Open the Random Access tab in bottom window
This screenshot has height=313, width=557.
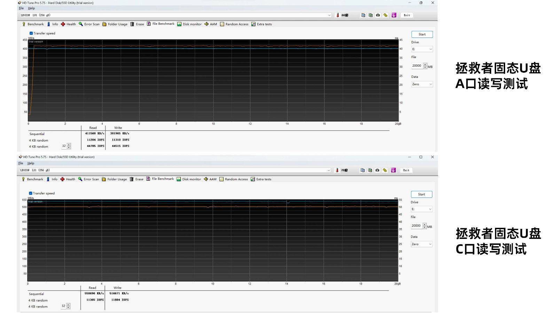coord(234,179)
